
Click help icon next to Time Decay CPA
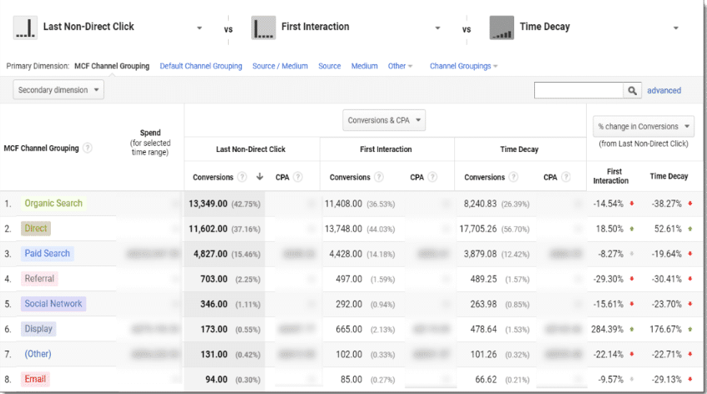point(569,177)
